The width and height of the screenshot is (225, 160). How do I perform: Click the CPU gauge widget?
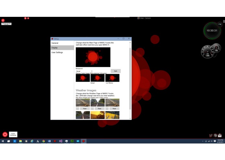(x=208, y=51)
